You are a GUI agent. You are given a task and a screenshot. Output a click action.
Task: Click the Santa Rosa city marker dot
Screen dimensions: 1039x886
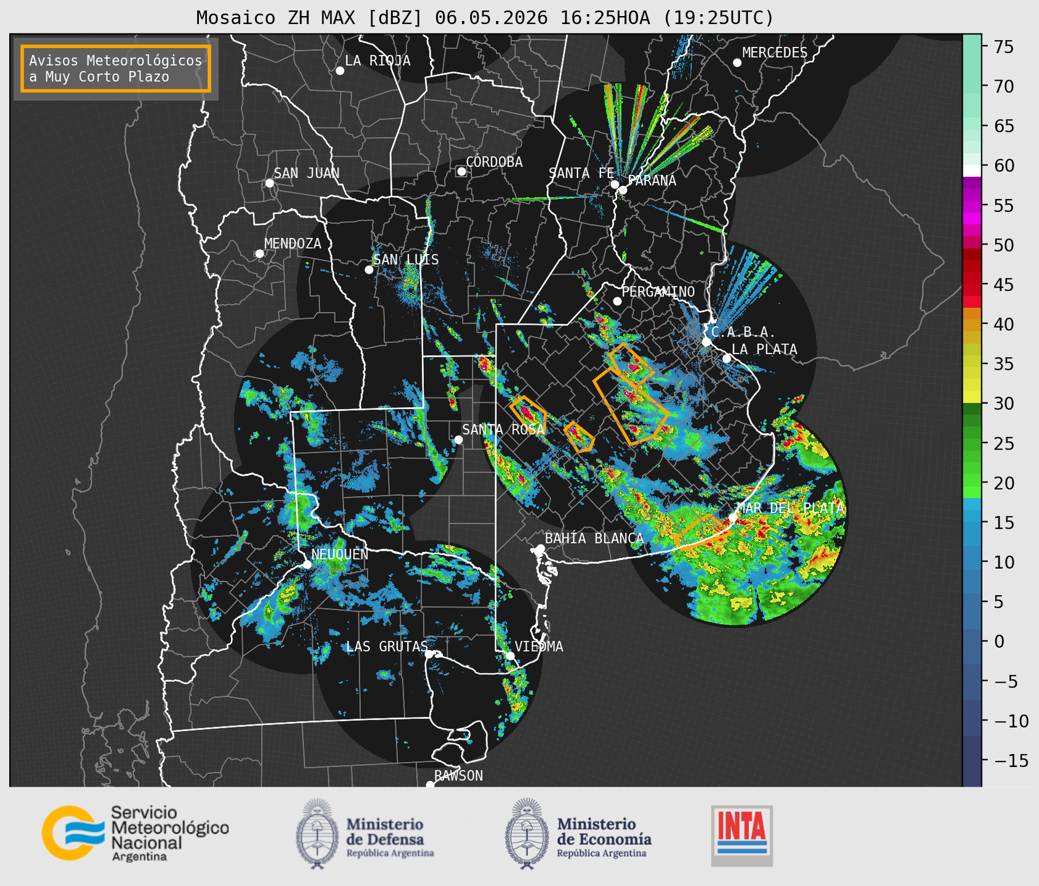[x=458, y=439]
